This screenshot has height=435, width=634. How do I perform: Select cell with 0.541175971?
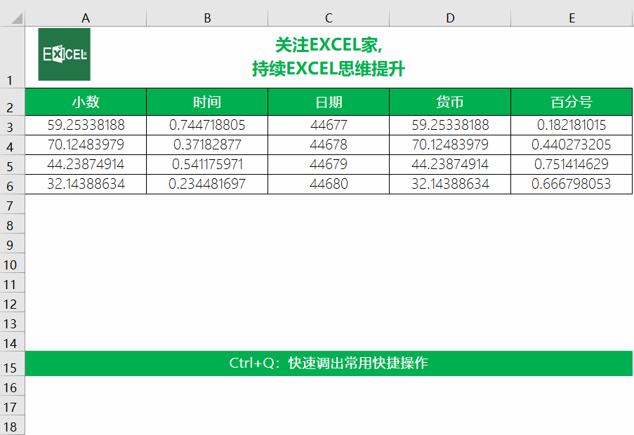[x=207, y=164]
